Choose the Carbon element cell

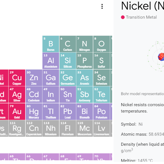click(68, 44)
